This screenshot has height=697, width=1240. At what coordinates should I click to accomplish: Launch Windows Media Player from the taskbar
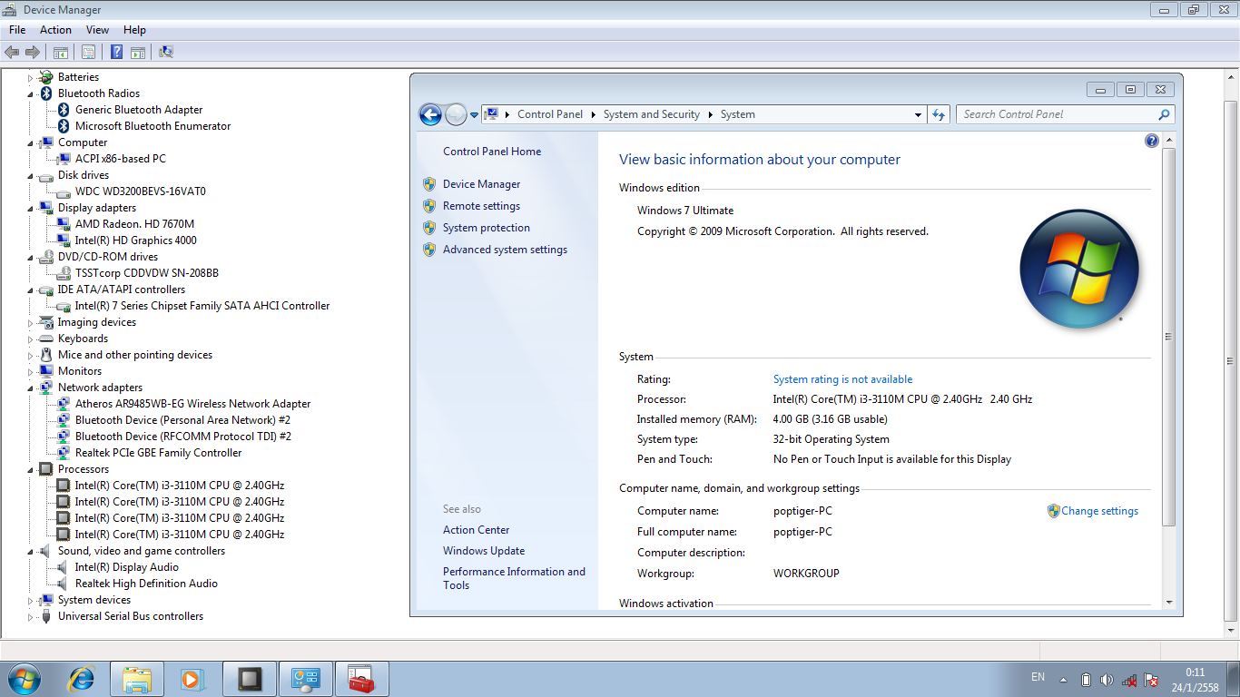pyautogui.click(x=192, y=678)
